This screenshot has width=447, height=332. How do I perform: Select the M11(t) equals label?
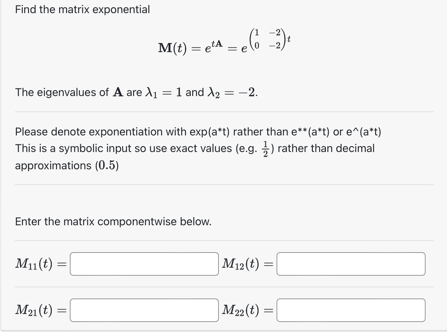click(41, 264)
